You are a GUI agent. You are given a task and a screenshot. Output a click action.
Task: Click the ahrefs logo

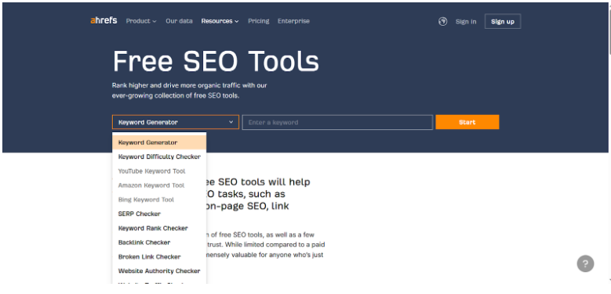[x=104, y=20]
